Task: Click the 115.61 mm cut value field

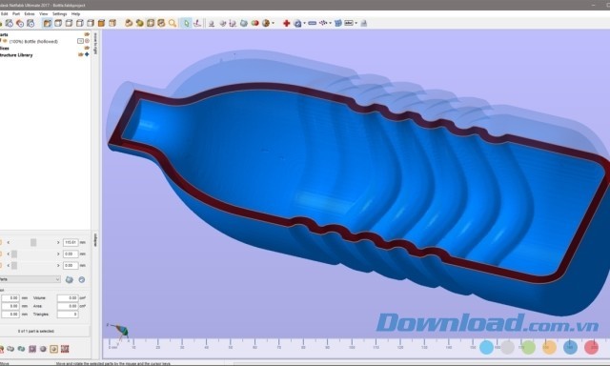Action: [x=71, y=242]
